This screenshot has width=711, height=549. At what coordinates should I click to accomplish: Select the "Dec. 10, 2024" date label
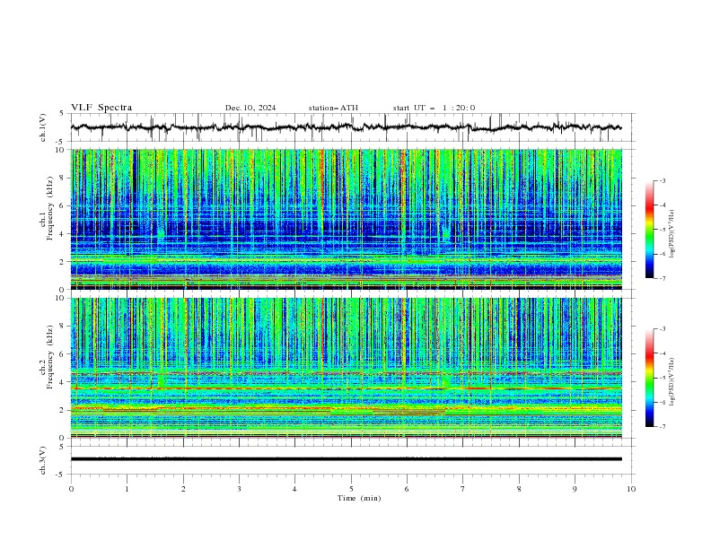[250, 108]
